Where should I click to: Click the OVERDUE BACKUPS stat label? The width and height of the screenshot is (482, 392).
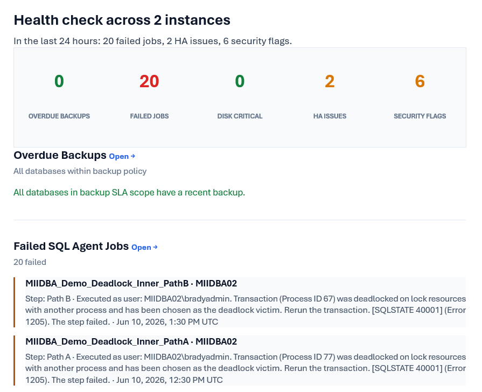click(x=59, y=116)
